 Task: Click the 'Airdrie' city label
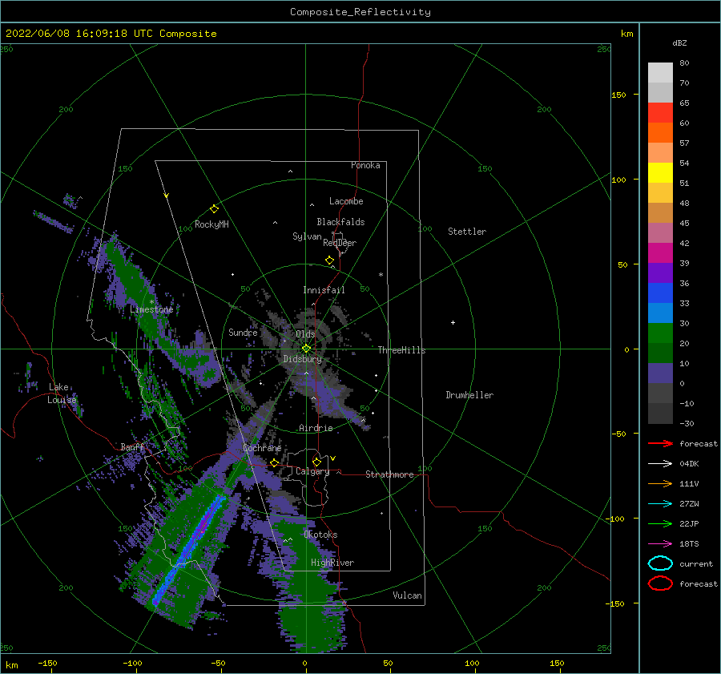316,428
